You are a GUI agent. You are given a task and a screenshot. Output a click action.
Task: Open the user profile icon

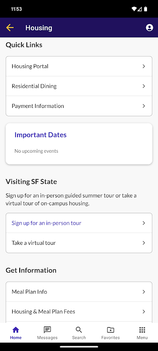point(150,28)
